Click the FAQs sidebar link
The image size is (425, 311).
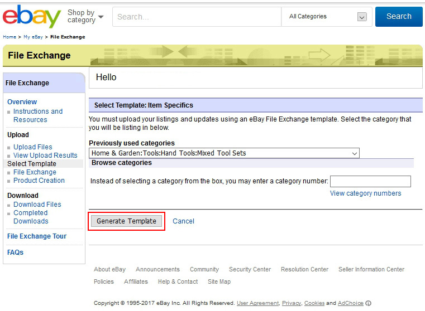pos(15,252)
